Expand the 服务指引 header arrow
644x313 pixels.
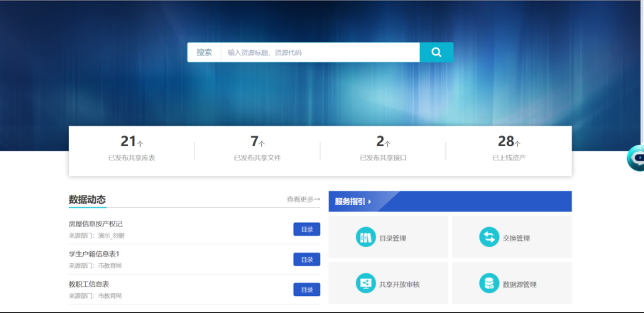[370, 202]
